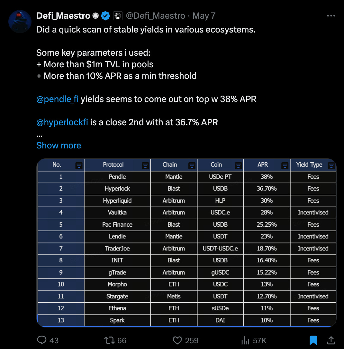
Task: Open the APR column filter dropdown
Action: [x=285, y=165]
